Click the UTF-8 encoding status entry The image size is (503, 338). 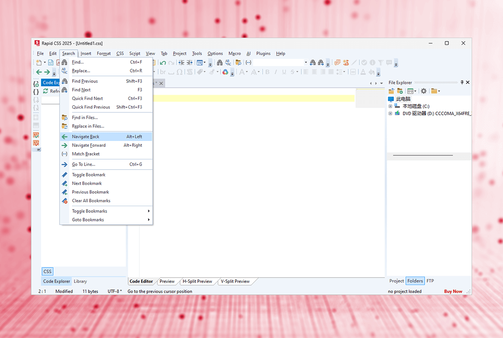[115, 291]
